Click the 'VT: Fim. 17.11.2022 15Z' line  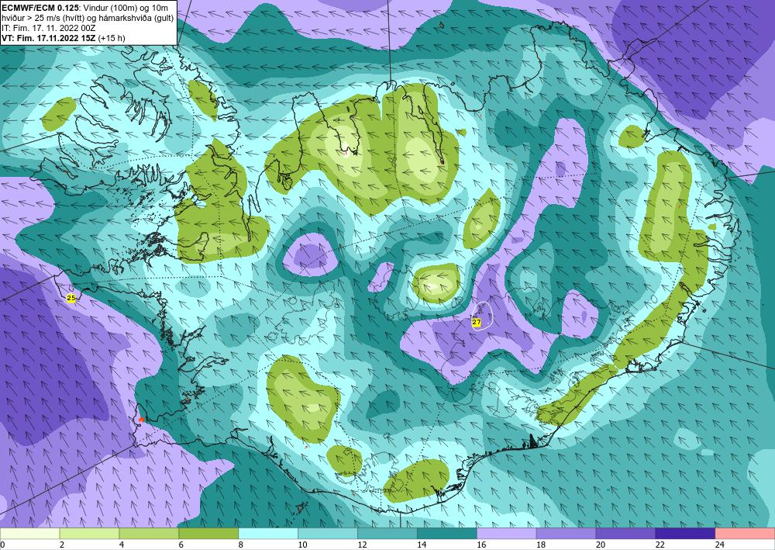(49, 38)
